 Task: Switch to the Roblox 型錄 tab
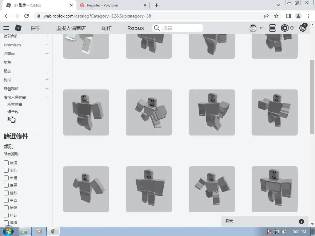(x=39, y=6)
